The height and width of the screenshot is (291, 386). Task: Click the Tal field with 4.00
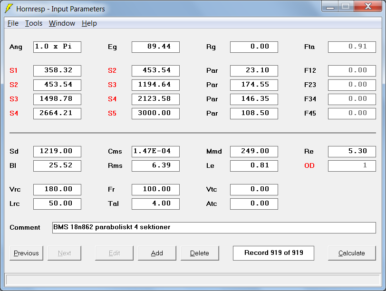(x=155, y=204)
